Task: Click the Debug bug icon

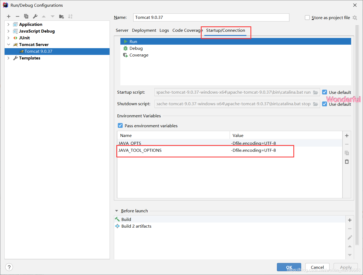Action: coord(125,48)
